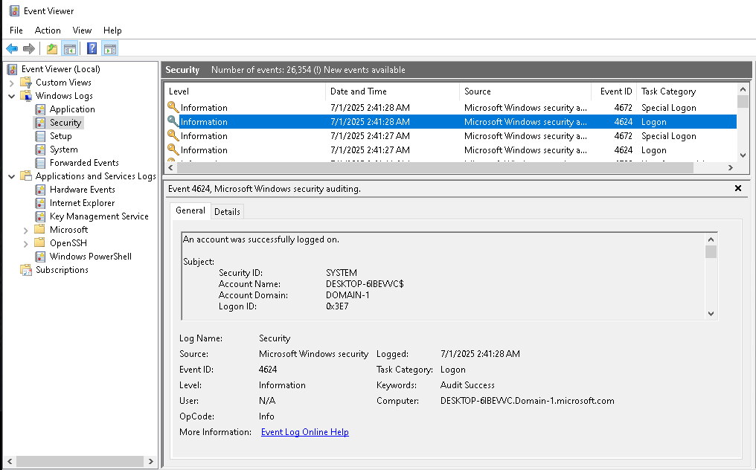Screen dimensions: 756x470
Task: Select the Windows Logs folder
Action: click(x=64, y=96)
